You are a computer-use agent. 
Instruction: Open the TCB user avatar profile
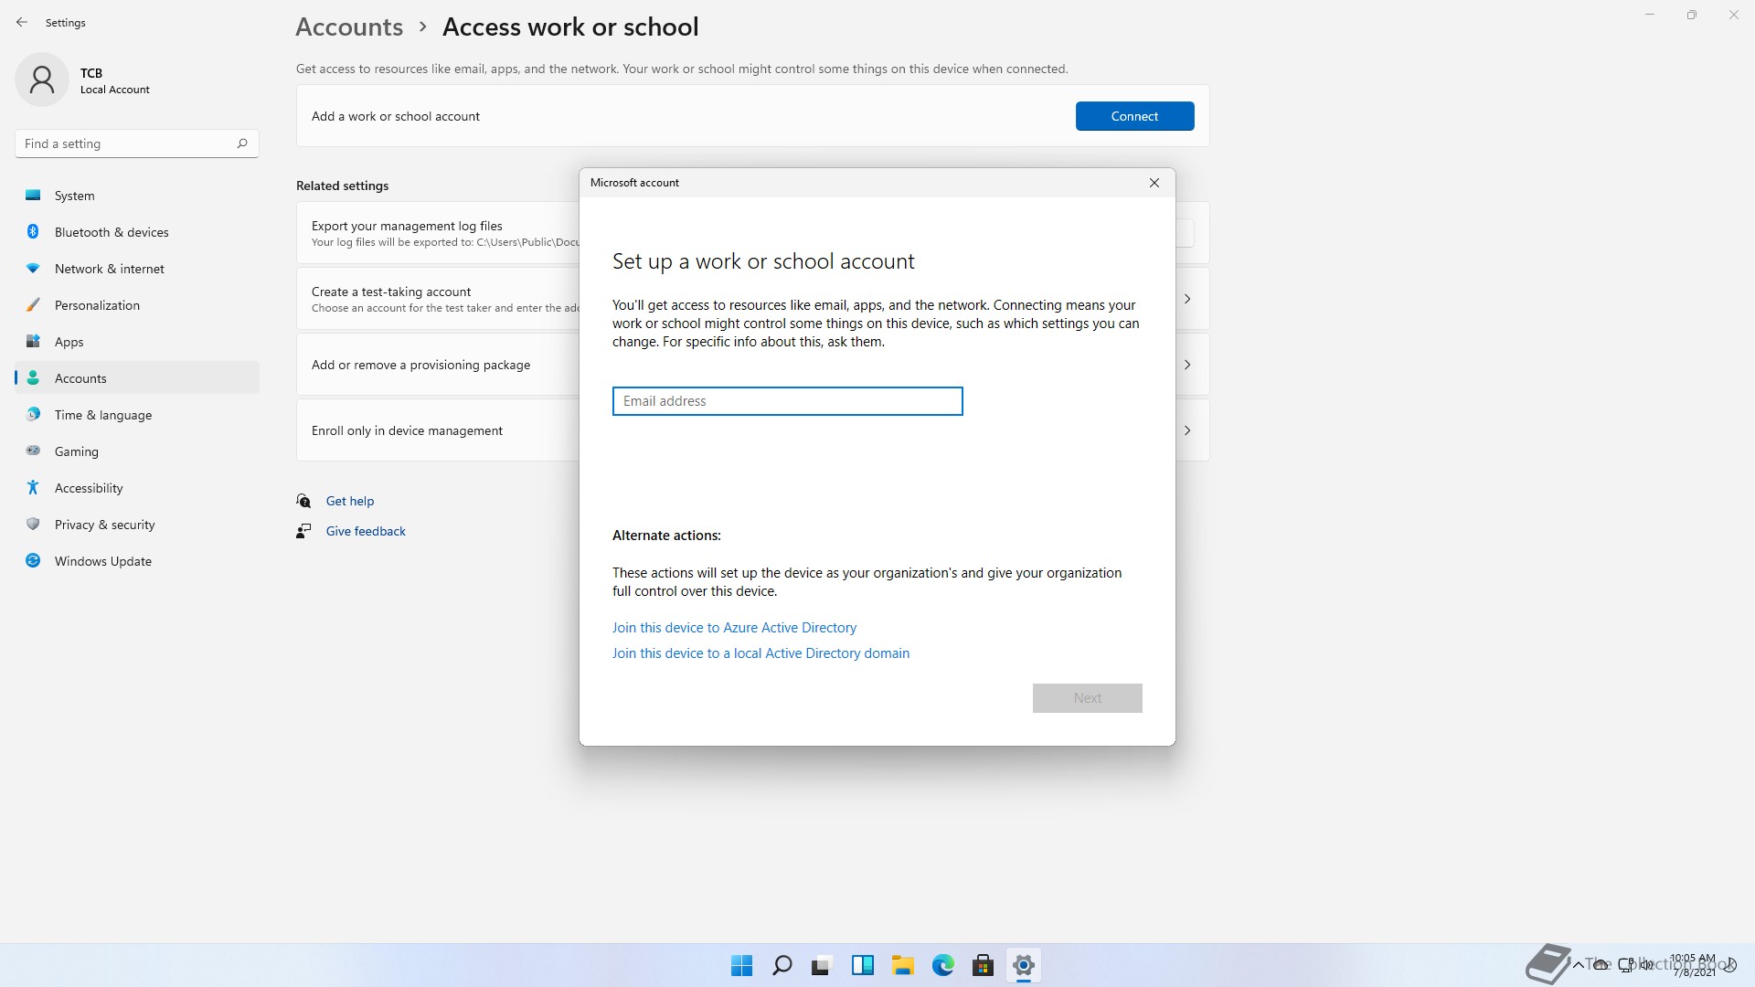point(42,80)
